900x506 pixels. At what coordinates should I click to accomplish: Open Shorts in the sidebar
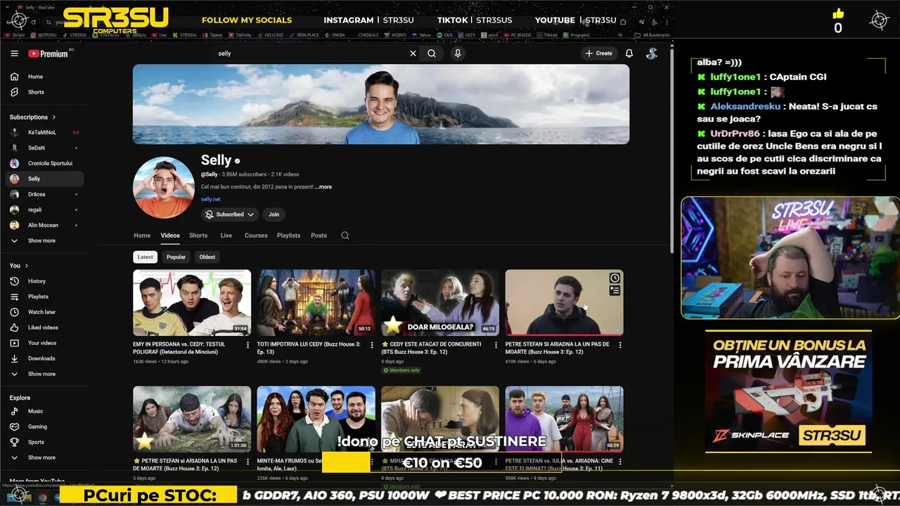(x=45, y=92)
